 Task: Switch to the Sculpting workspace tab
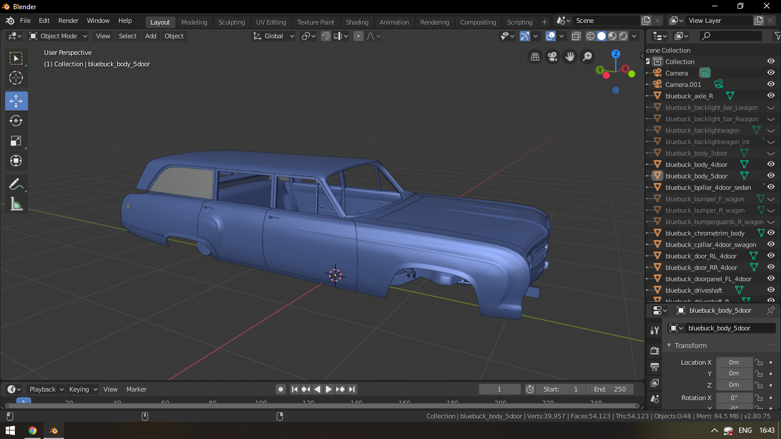(232, 22)
